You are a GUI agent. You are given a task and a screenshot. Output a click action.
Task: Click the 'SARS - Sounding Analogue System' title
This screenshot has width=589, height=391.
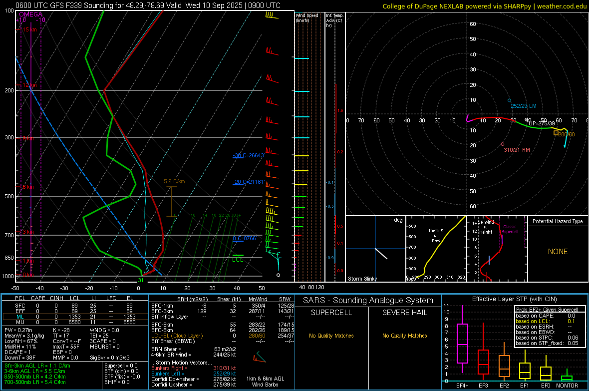[368, 301]
